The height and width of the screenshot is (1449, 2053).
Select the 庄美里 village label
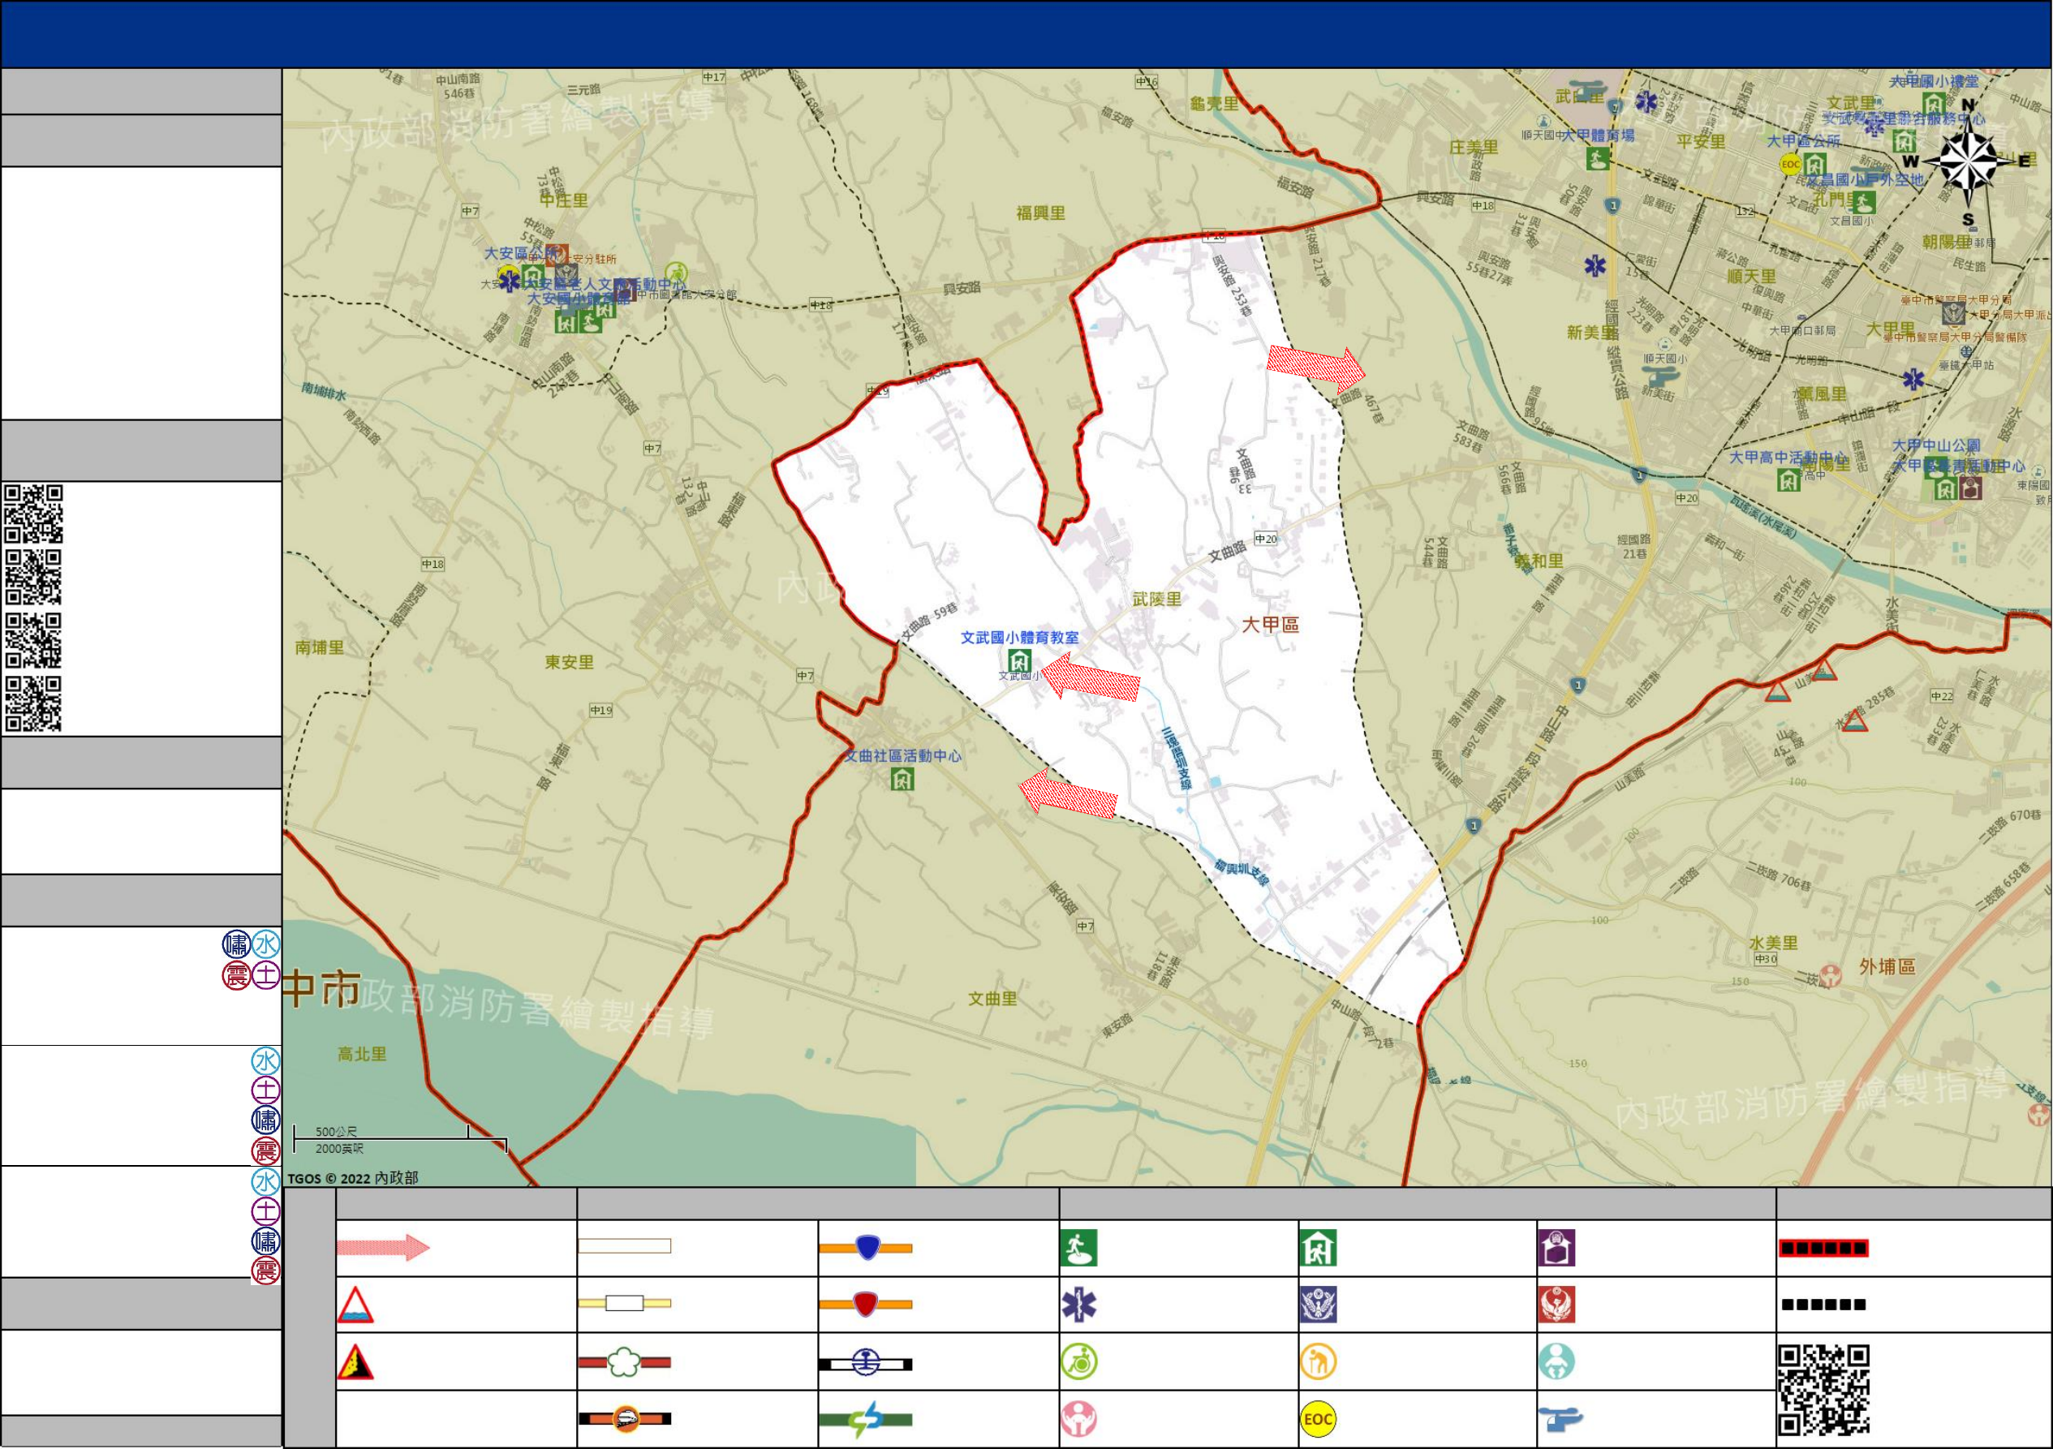[1474, 148]
